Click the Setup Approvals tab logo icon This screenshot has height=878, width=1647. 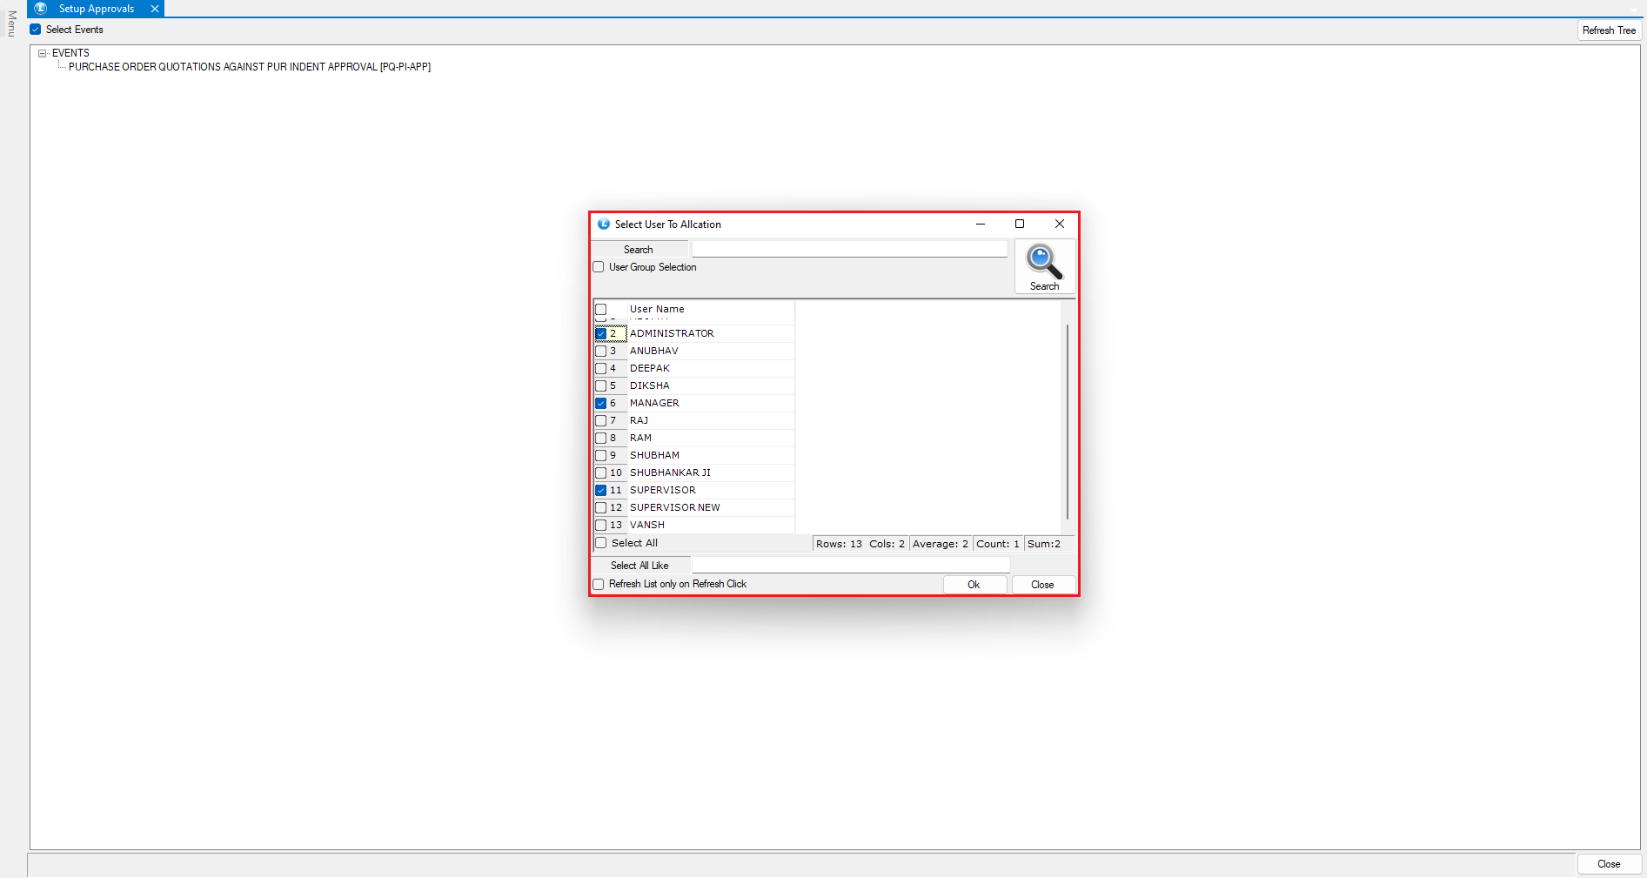click(x=41, y=9)
